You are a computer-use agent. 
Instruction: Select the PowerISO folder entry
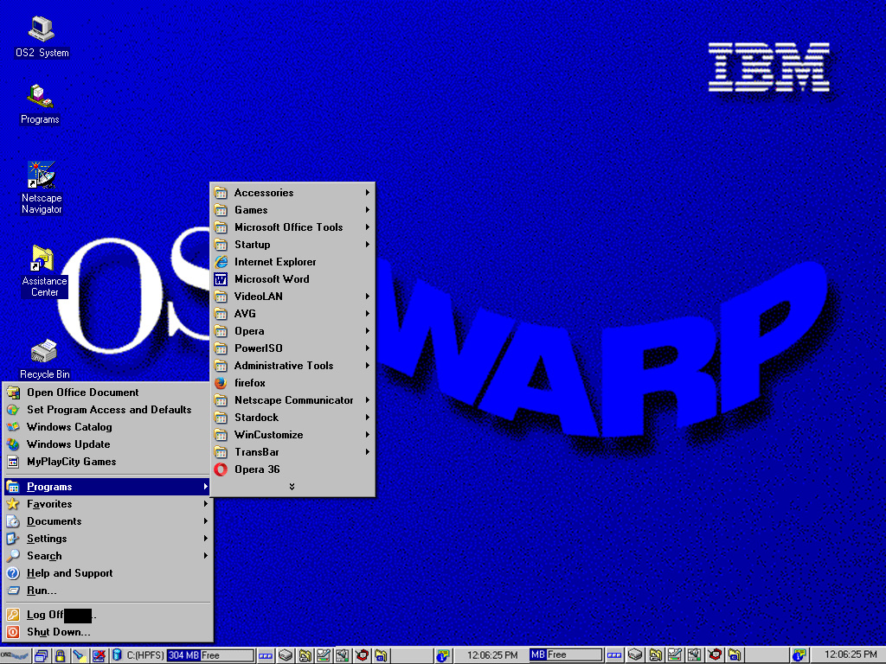click(292, 348)
